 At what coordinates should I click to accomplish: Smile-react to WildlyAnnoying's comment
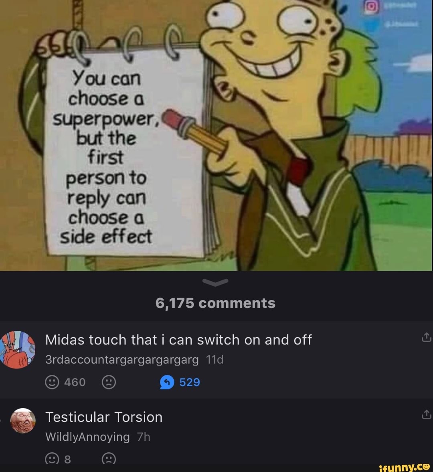[52, 458]
